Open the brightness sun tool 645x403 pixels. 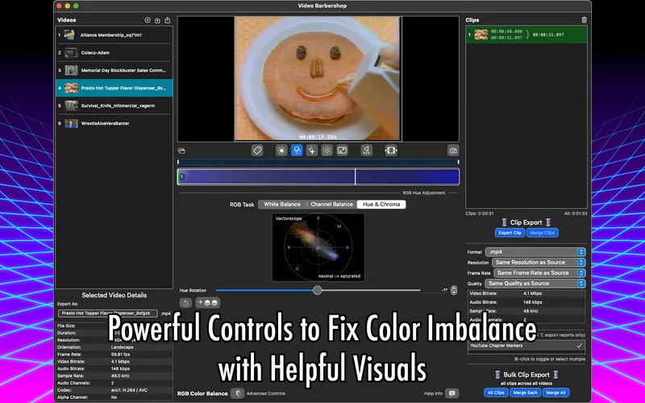click(281, 151)
